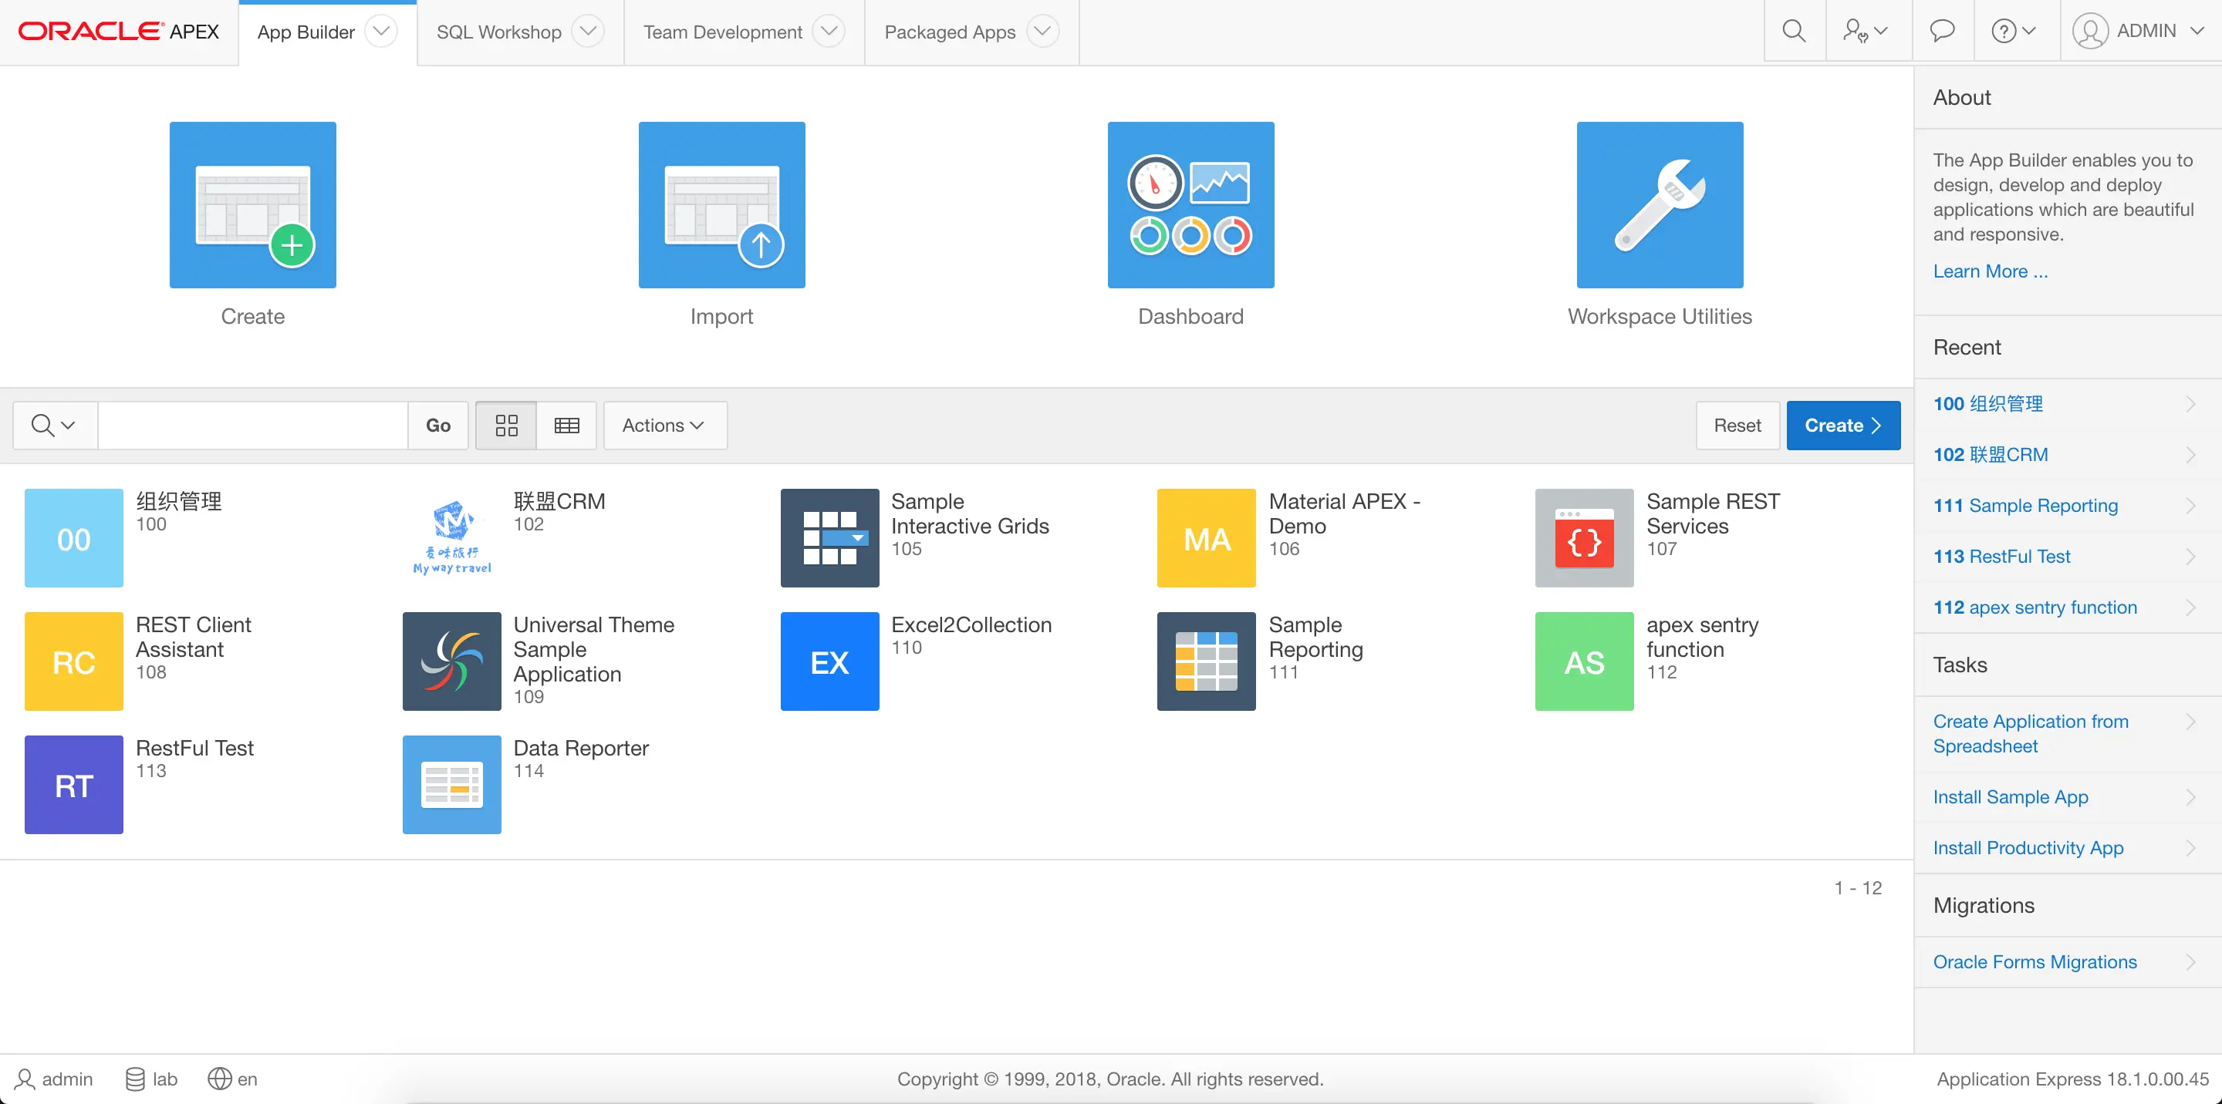Viewport: 2222px width, 1104px height.
Task: Open Workspace Utilities wrench icon
Action: pyautogui.click(x=1659, y=204)
